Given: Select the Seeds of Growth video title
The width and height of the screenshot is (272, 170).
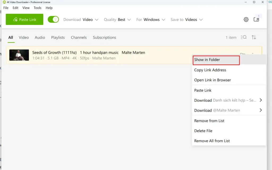Looking at the screenshot, I should [89, 53].
